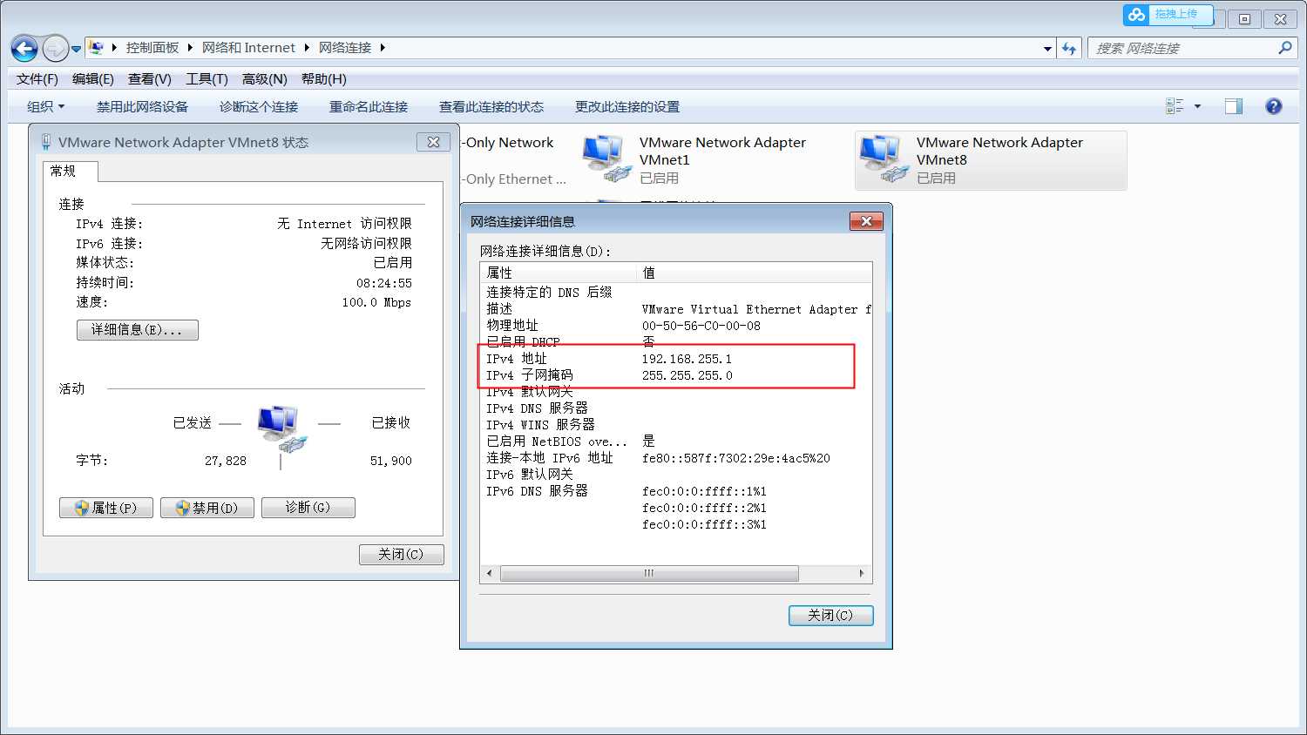Screen dimensions: 1307x735
Task: Click the 属性 column header
Action: coord(559,273)
